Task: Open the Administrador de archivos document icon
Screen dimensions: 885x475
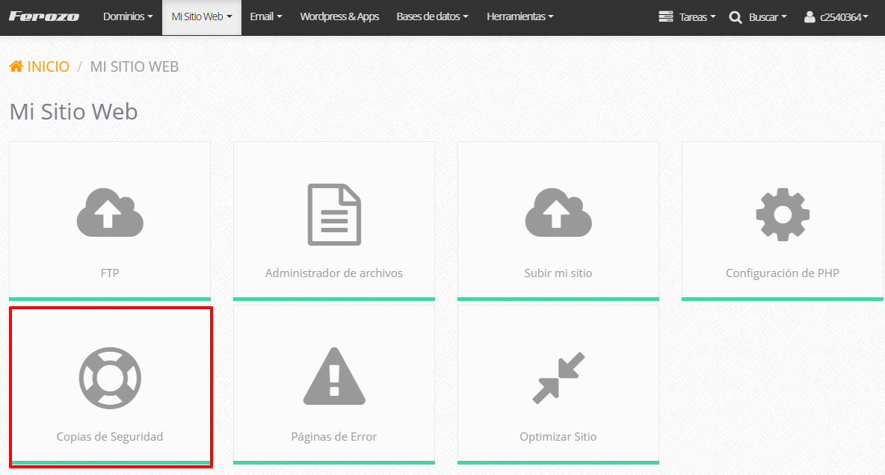Action: click(334, 214)
